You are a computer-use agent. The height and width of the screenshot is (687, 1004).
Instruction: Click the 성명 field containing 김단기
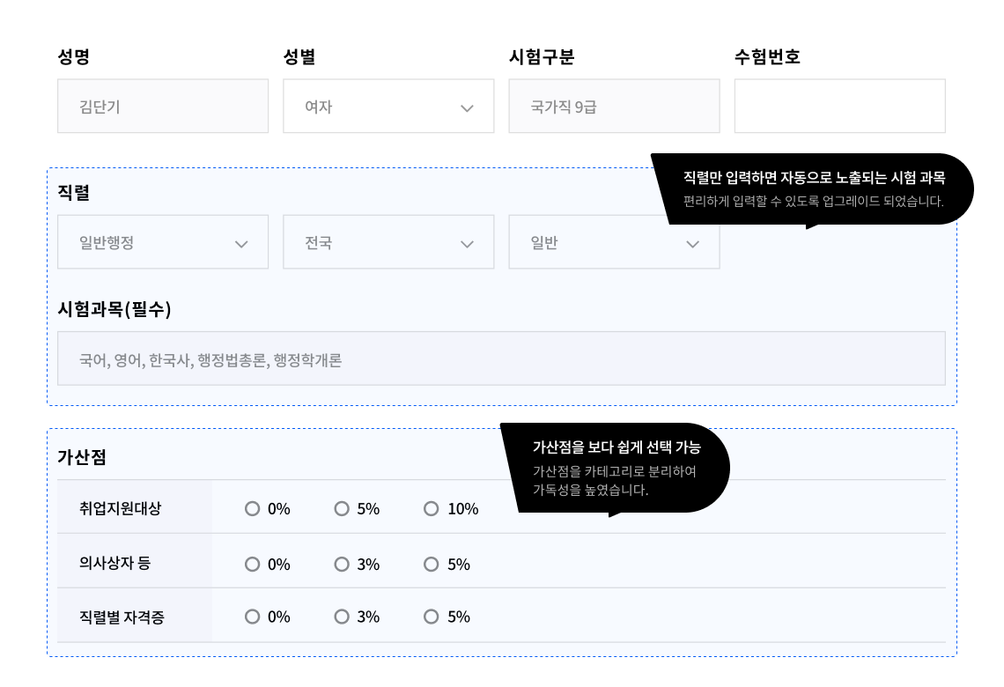[x=163, y=107]
